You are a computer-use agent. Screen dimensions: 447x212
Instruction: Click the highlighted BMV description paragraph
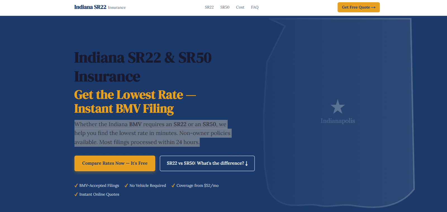pyautogui.click(x=153, y=133)
